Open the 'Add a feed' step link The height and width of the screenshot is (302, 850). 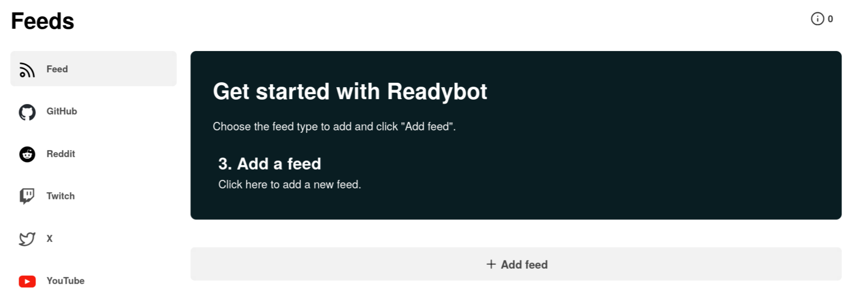click(270, 164)
